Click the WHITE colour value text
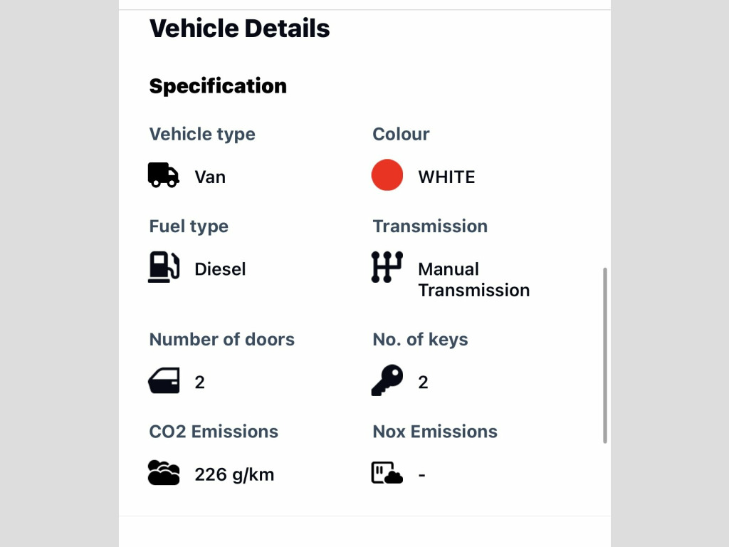 [447, 177]
